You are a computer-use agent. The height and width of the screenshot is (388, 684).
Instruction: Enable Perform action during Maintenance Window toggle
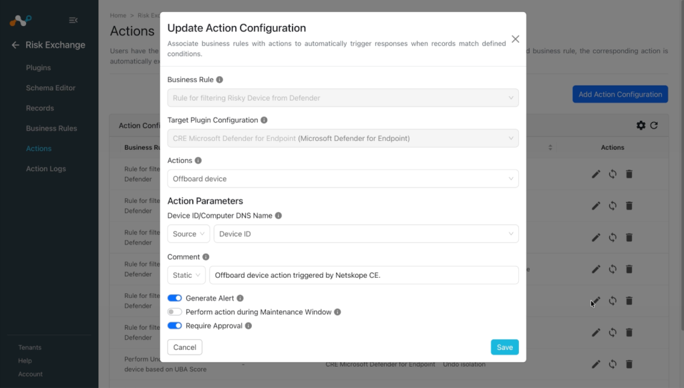click(x=174, y=312)
